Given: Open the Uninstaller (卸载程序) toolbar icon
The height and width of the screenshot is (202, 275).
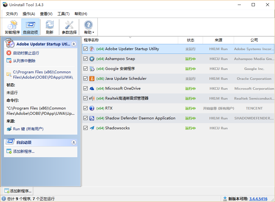Looking at the screenshot, I should pos(12,25).
